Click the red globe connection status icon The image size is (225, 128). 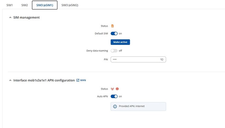[117, 89]
